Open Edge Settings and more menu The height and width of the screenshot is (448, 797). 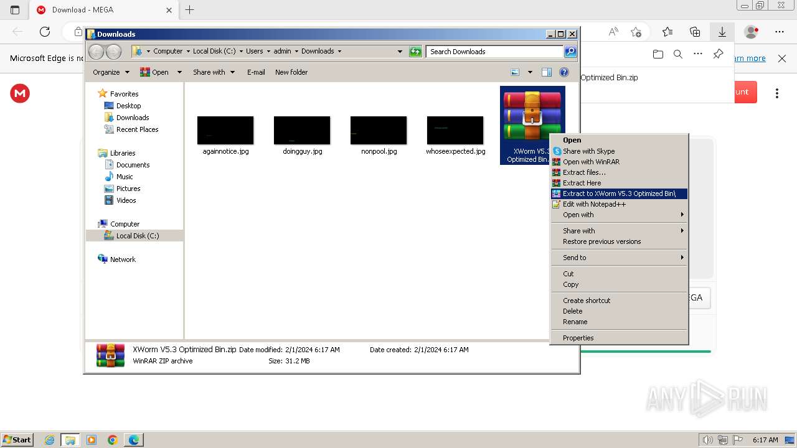pos(780,32)
